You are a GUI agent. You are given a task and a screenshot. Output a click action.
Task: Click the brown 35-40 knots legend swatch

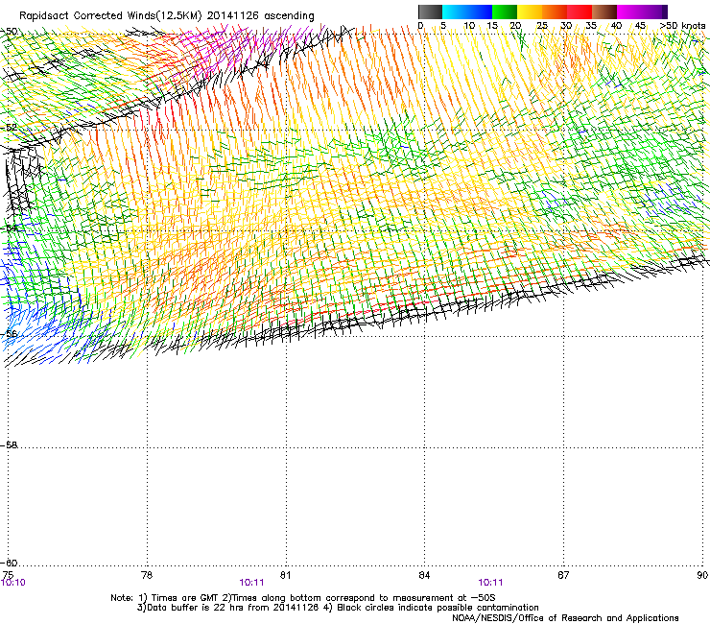(x=604, y=12)
